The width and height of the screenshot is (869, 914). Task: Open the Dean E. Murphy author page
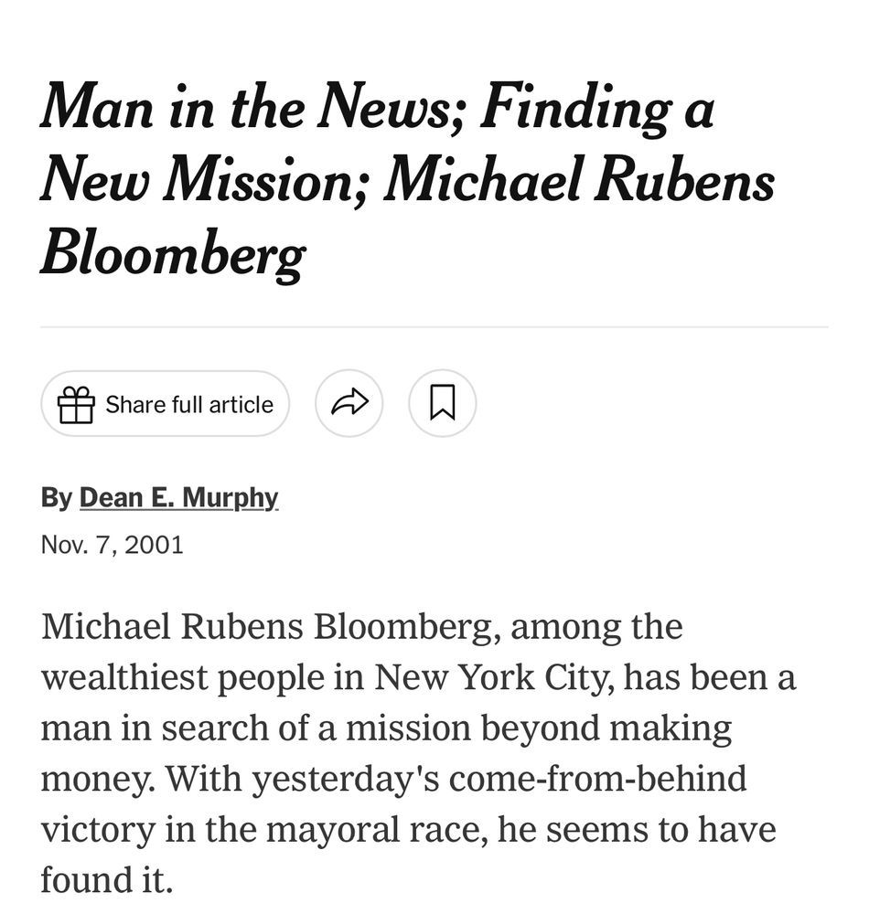tap(179, 497)
